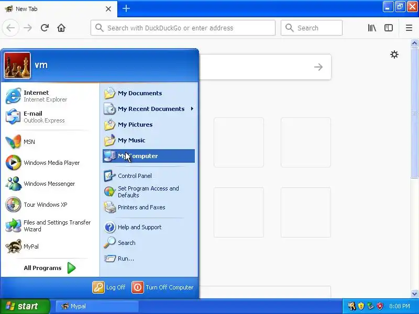
Task: Open Windows Messenger
Action: pyautogui.click(x=50, y=184)
